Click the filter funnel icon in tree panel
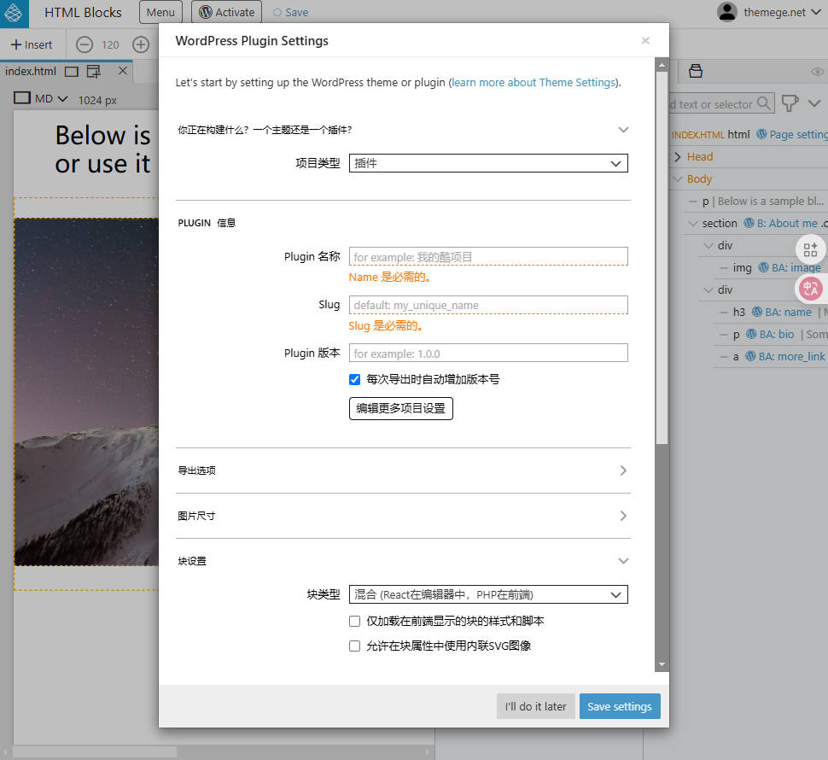Image resolution: width=828 pixels, height=760 pixels. (x=790, y=103)
